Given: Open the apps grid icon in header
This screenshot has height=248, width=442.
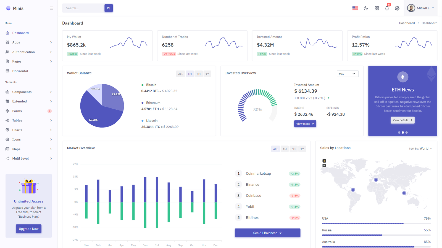Looking at the screenshot, I should tap(377, 8).
